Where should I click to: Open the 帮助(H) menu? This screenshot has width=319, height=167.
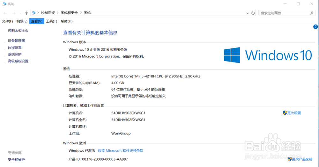(67, 21)
